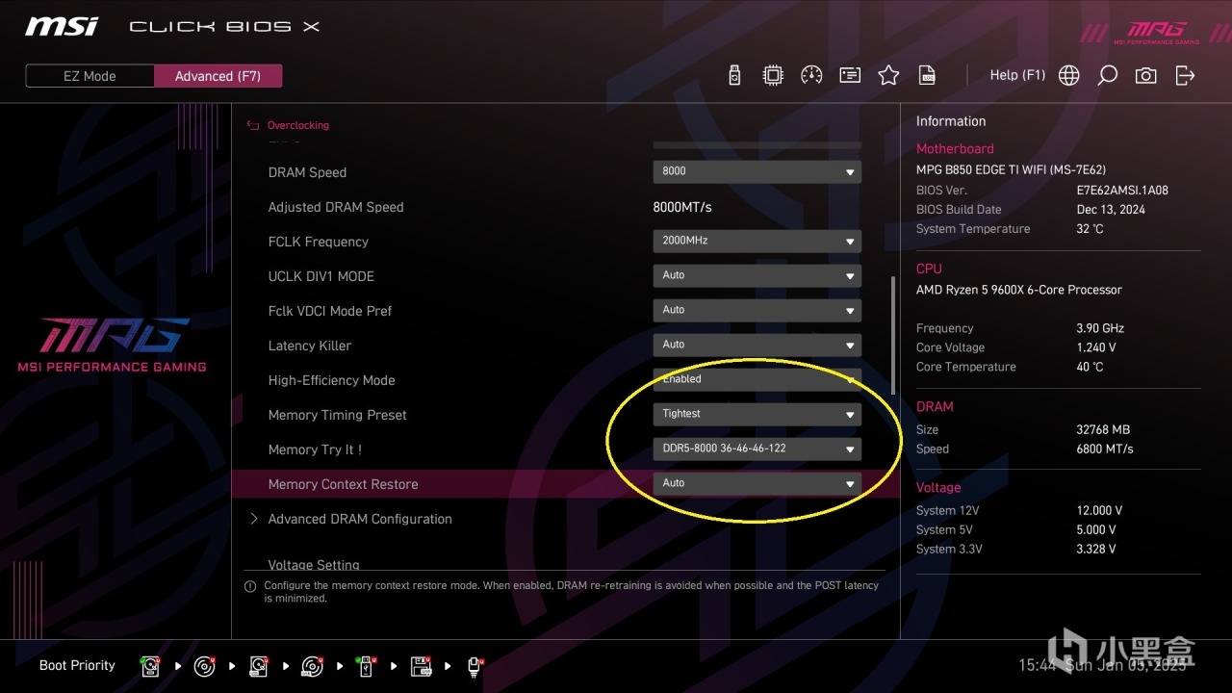The image size is (1232, 693).
Task: Click the System 5V value 5.000 V
Action: point(1096,529)
